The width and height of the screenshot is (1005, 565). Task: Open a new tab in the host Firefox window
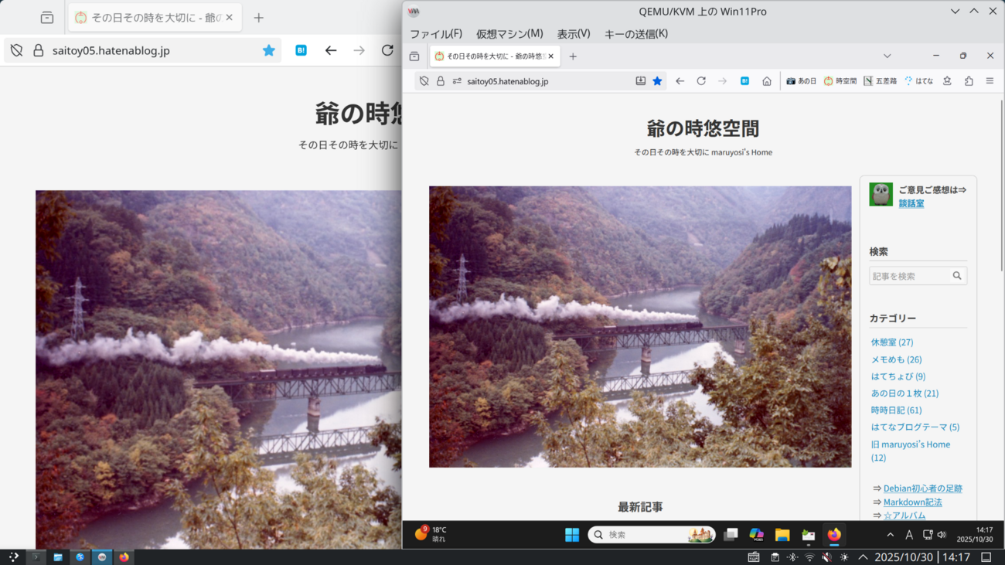pos(259,17)
